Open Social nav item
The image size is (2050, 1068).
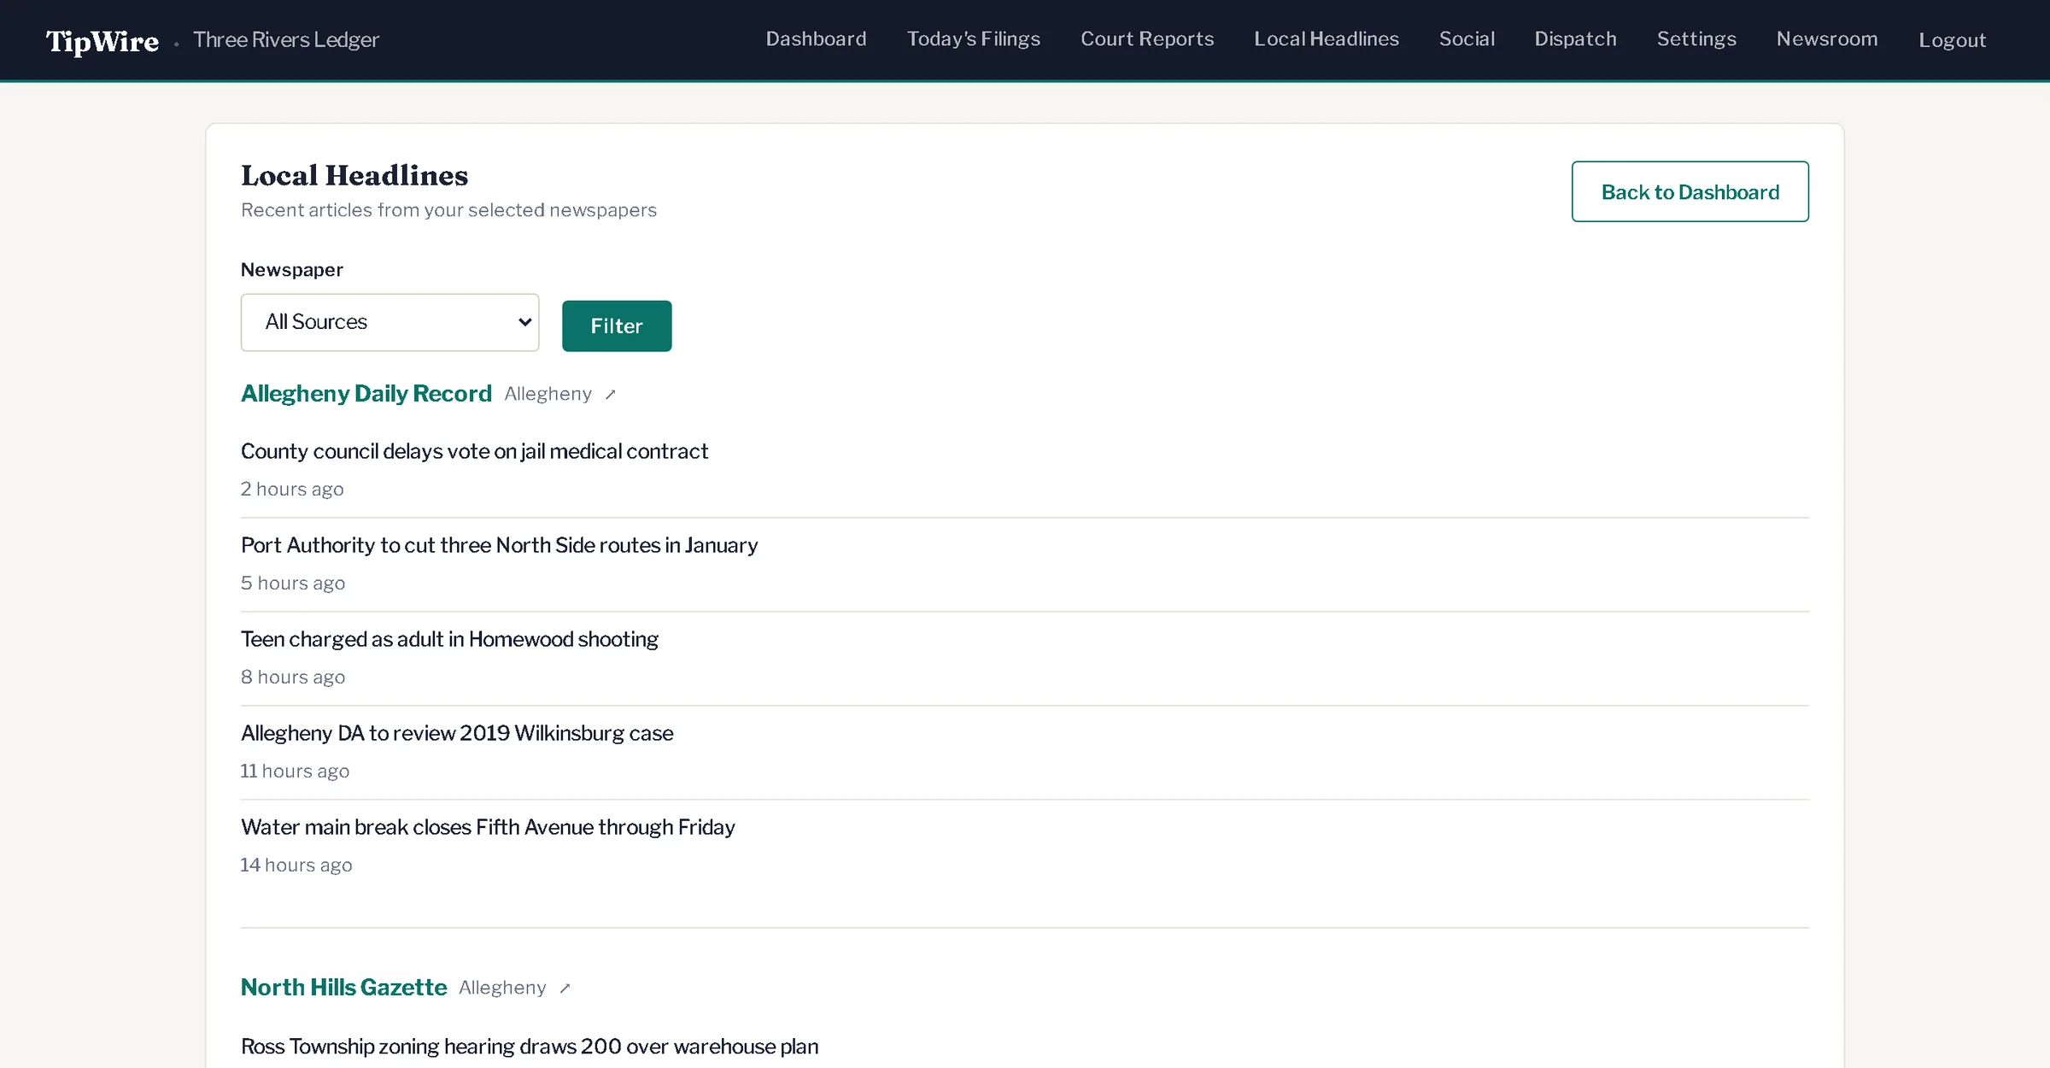pos(1467,39)
